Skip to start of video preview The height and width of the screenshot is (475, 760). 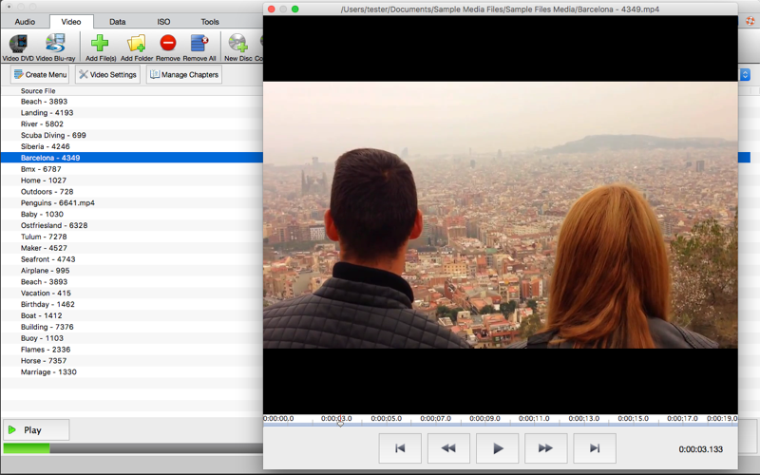point(400,448)
